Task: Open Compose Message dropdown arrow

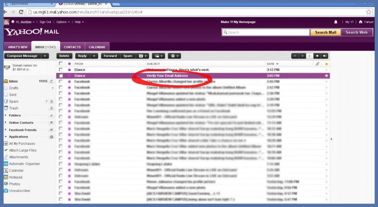Action: 45,56
